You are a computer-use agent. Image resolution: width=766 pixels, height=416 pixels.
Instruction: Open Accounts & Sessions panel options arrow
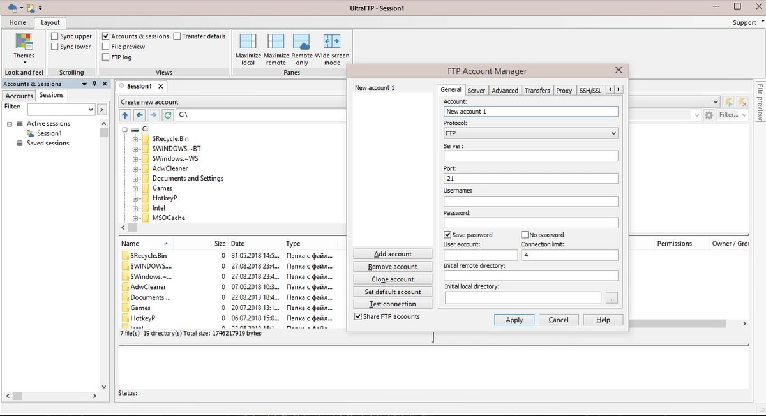(x=84, y=84)
